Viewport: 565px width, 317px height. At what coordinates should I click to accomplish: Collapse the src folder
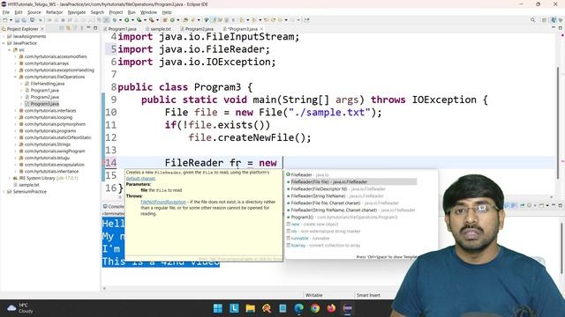tap(10, 50)
